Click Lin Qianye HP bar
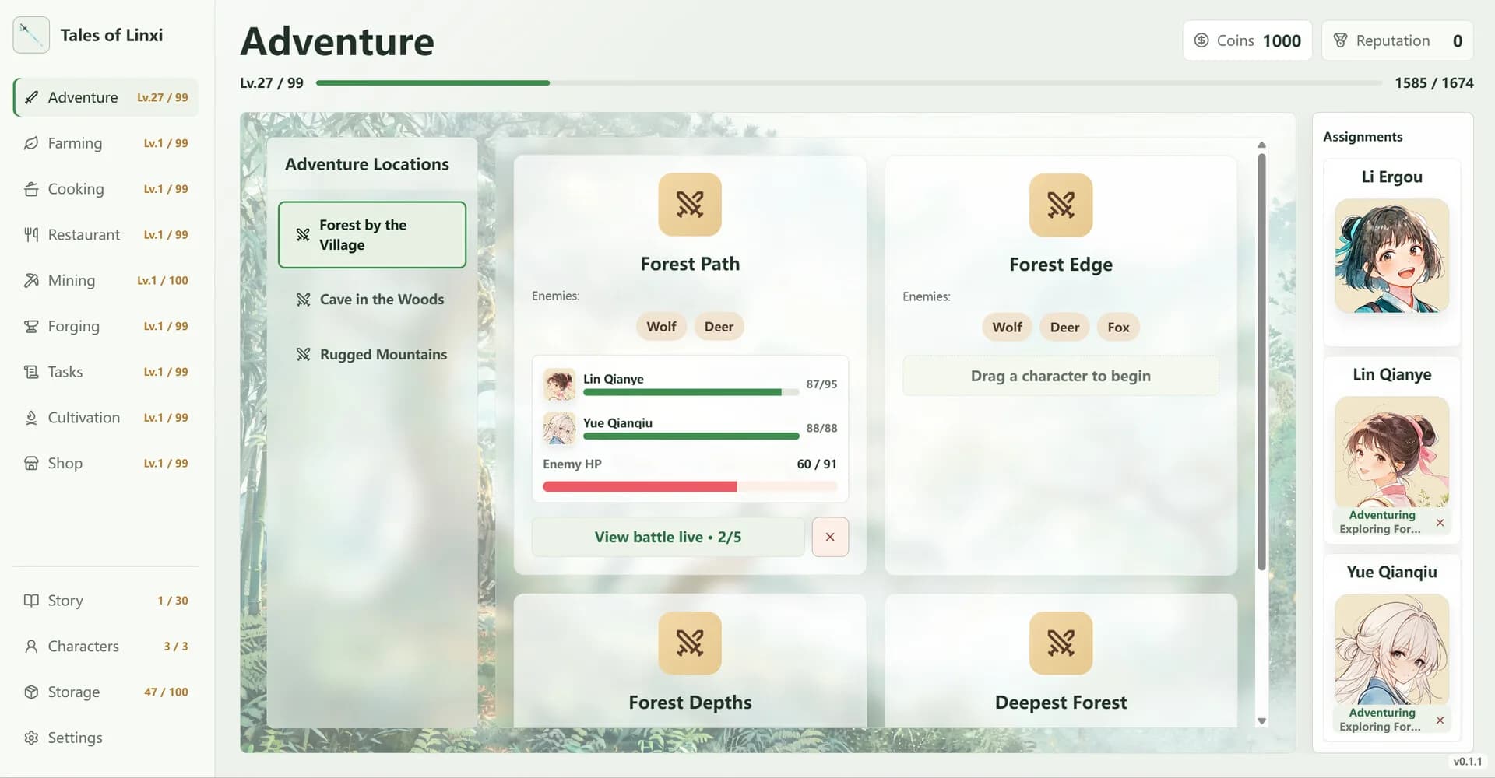 tap(691, 393)
